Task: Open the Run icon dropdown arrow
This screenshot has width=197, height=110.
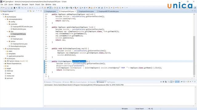Action: 69,8
